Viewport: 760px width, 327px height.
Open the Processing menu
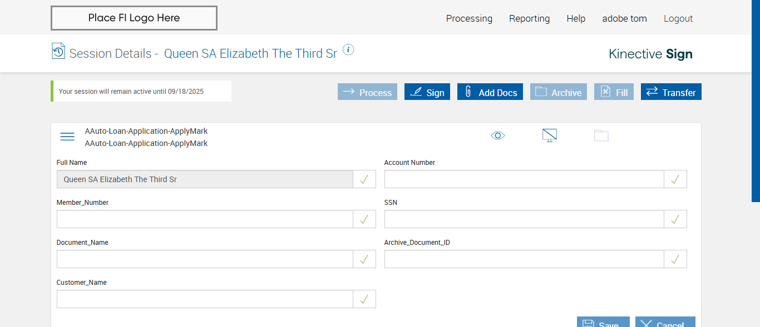pos(469,18)
